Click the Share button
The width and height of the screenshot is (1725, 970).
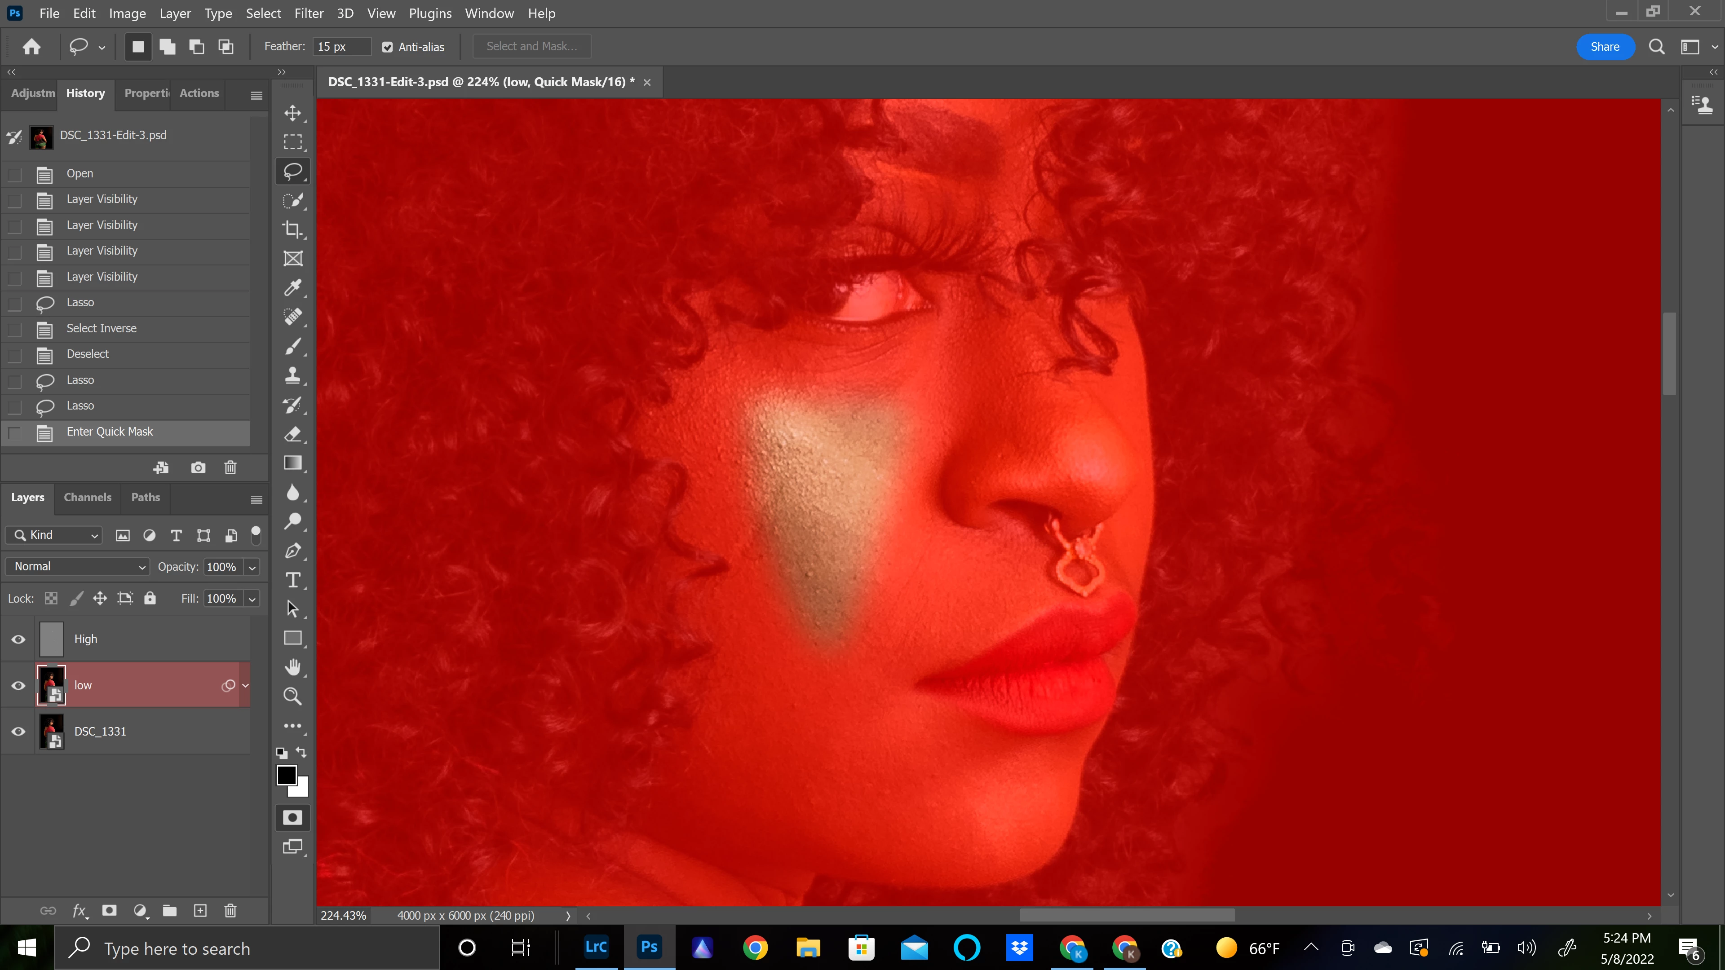(x=1605, y=47)
